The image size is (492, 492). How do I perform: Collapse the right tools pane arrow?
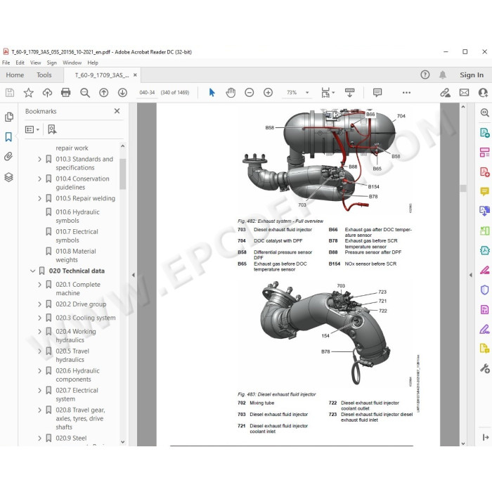tap(470, 276)
